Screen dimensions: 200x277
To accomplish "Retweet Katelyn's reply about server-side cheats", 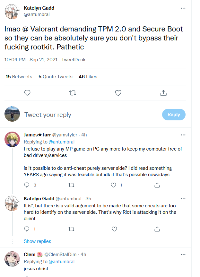I will [71, 229].
